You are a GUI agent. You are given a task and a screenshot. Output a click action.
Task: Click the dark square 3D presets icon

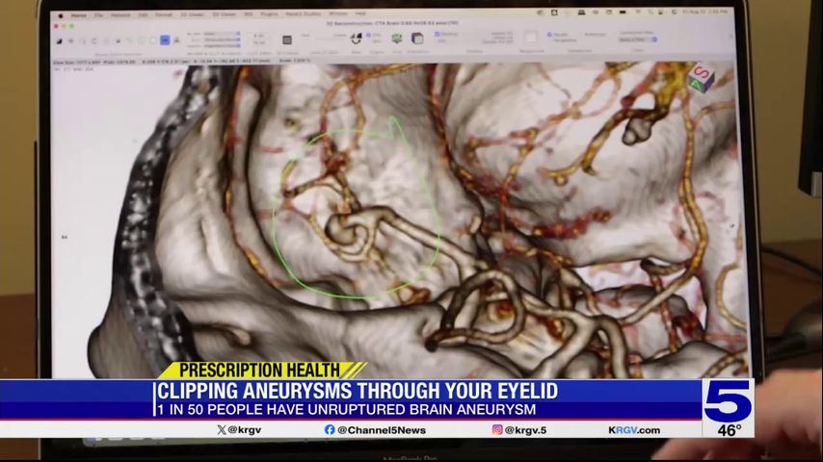[286, 39]
